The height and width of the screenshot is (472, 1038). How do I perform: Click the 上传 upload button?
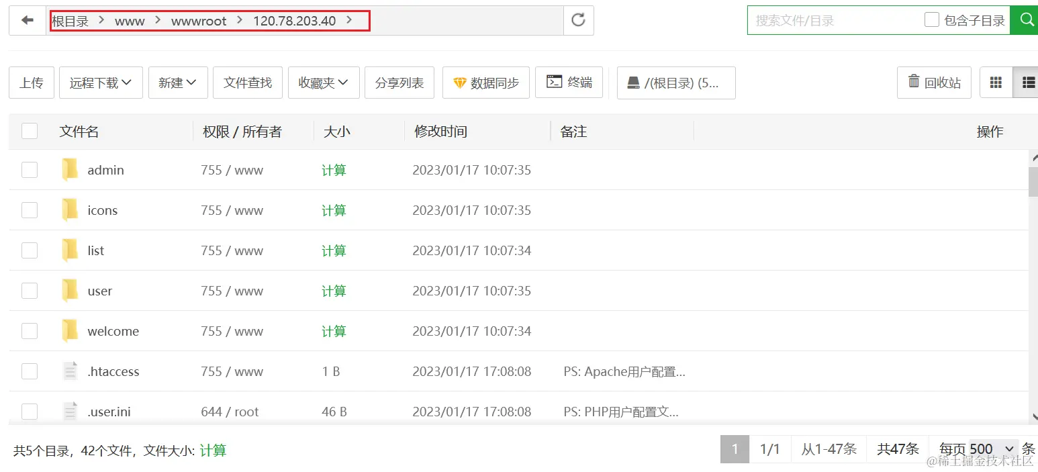[x=32, y=83]
